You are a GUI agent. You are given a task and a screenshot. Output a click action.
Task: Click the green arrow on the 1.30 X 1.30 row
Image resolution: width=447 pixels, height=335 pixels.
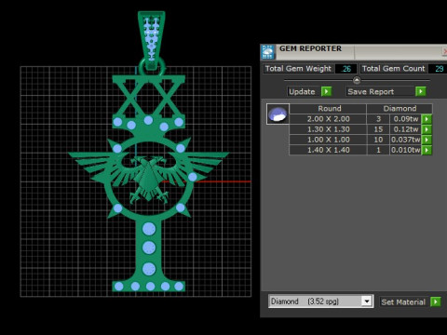427,129
